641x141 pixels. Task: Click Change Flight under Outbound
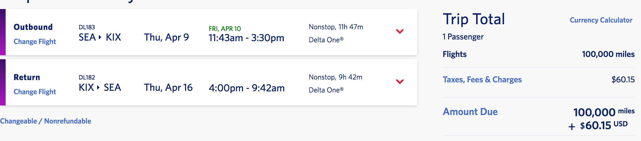tap(35, 42)
